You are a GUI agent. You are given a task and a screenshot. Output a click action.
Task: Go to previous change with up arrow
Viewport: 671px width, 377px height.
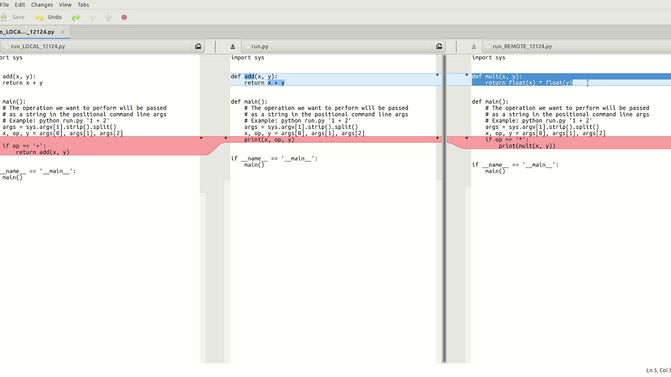(x=93, y=17)
